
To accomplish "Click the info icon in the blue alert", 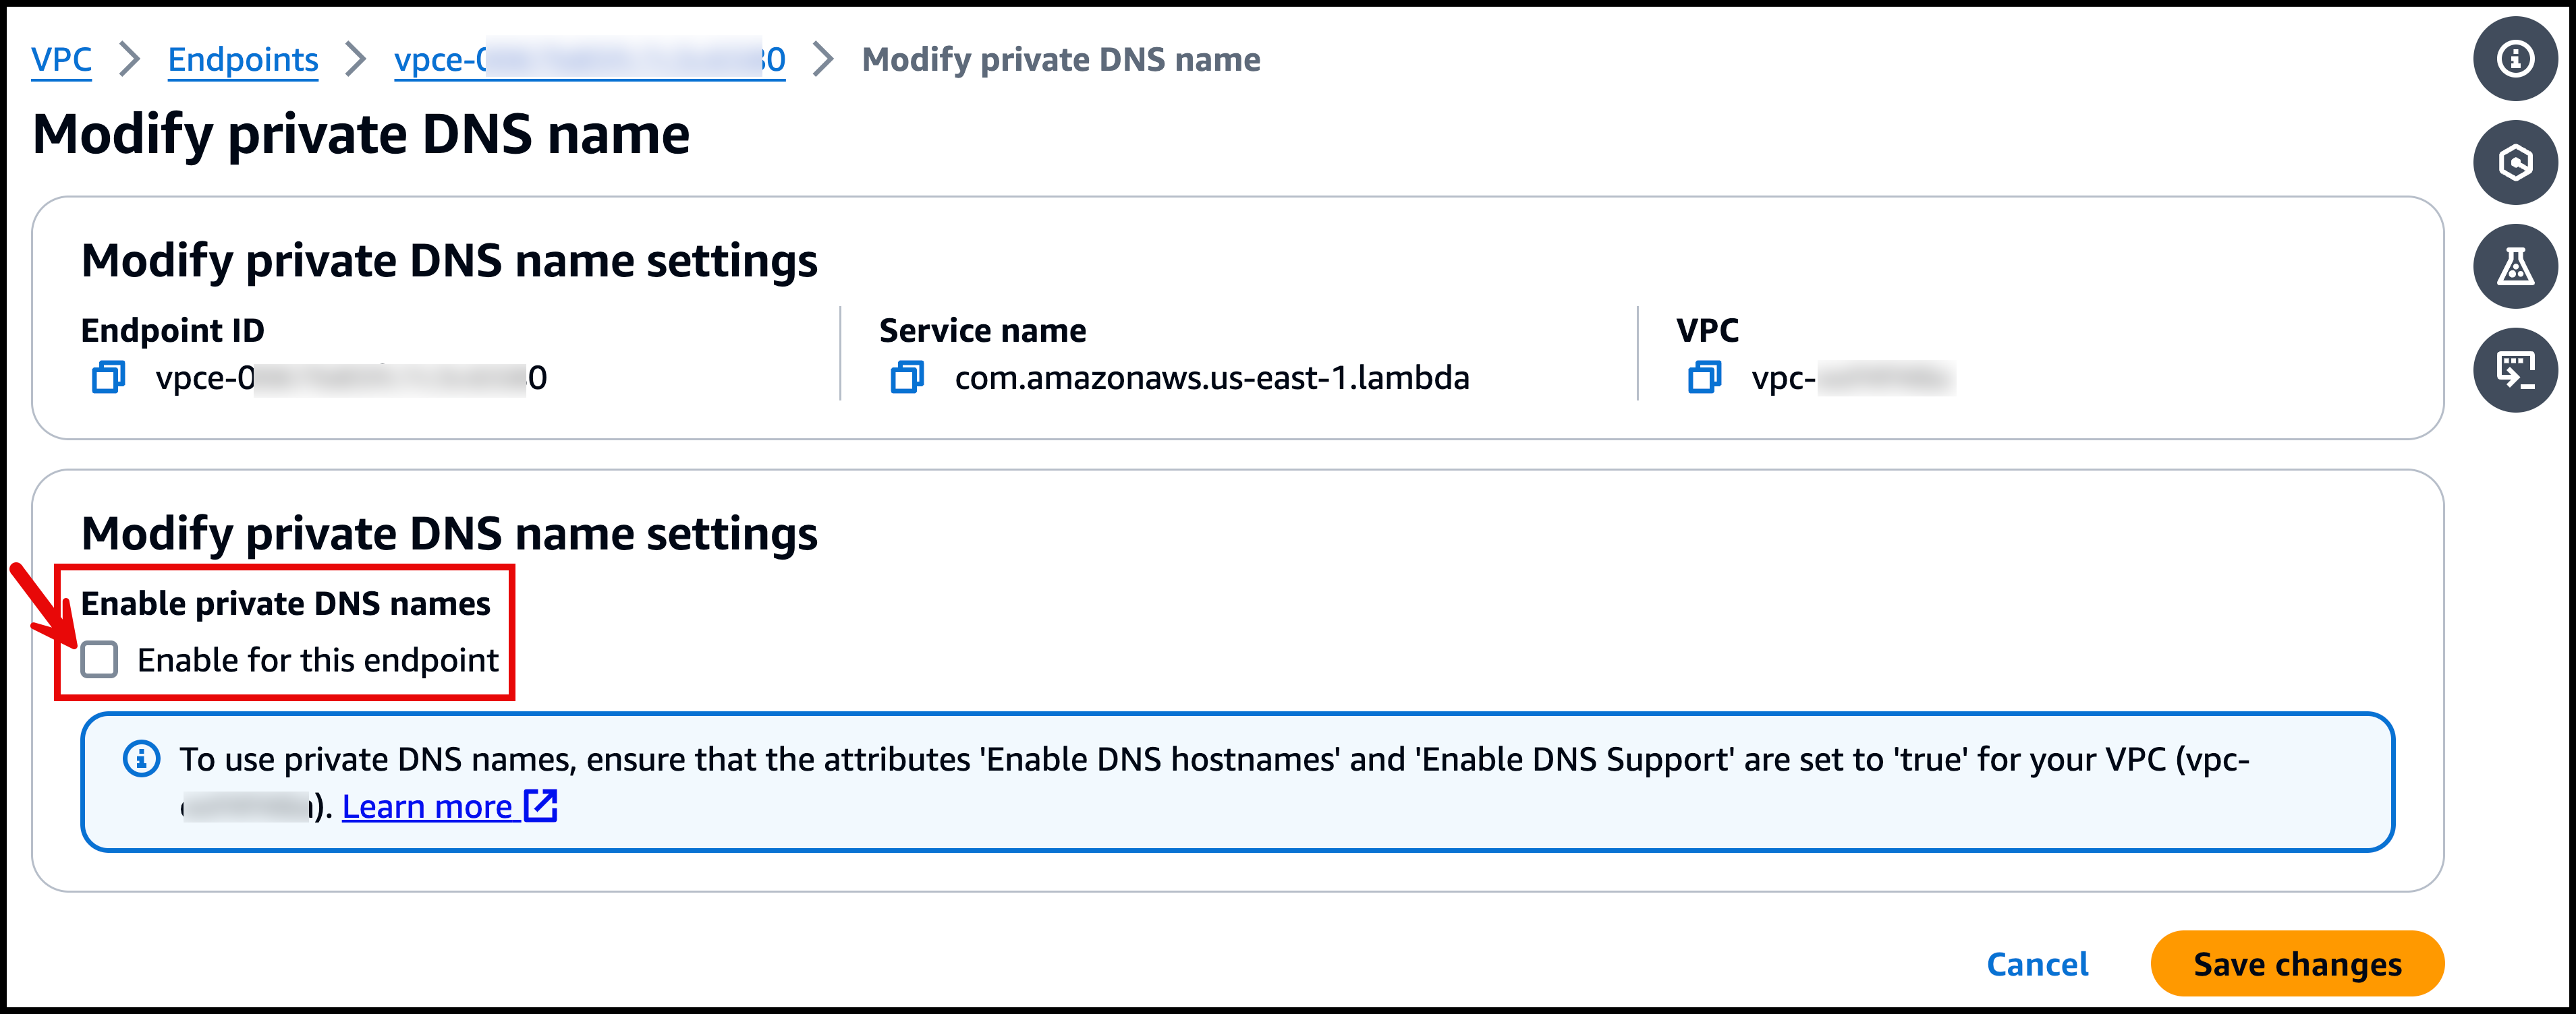I will [x=141, y=759].
